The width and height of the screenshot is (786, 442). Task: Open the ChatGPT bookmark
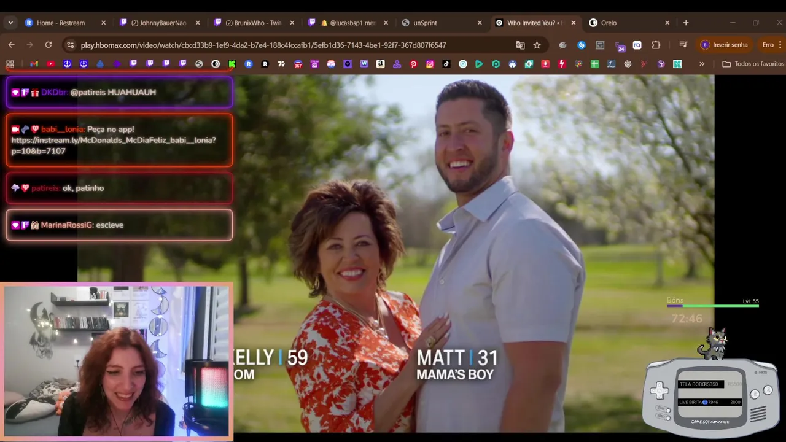pyautogui.click(x=628, y=64)
